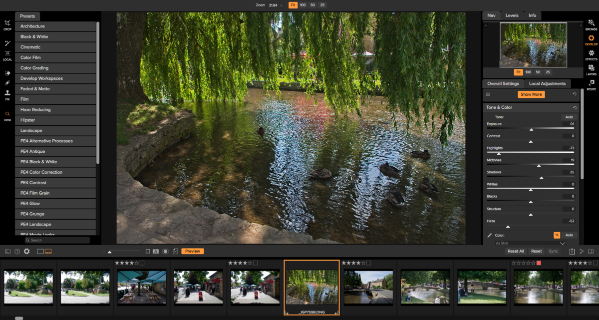This screenshot has height=320, width=599.
Task: Click the red color label on filmstrip
Action: pyautogui.click(x=539, y=263)
